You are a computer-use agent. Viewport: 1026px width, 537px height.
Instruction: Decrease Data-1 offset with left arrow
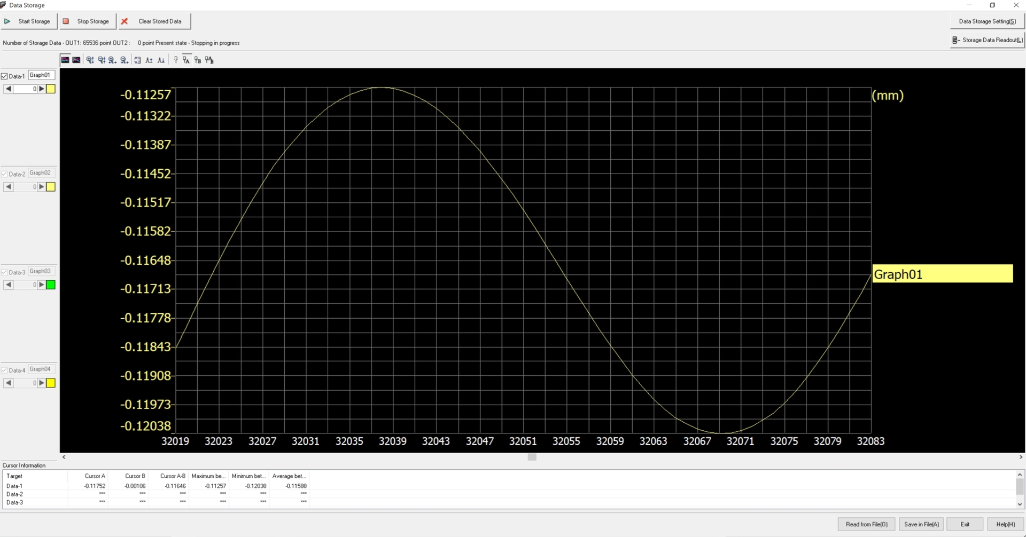[8, 89]
